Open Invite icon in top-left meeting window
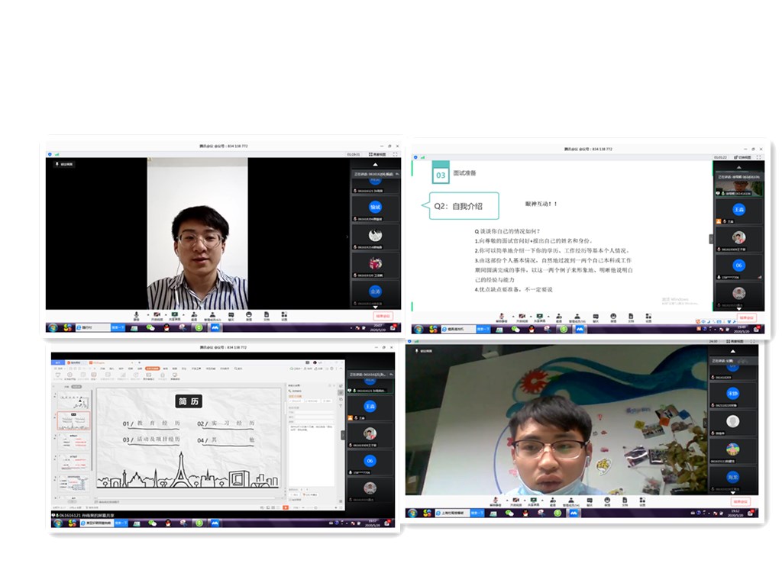782x586 pixels. (194, 315)
